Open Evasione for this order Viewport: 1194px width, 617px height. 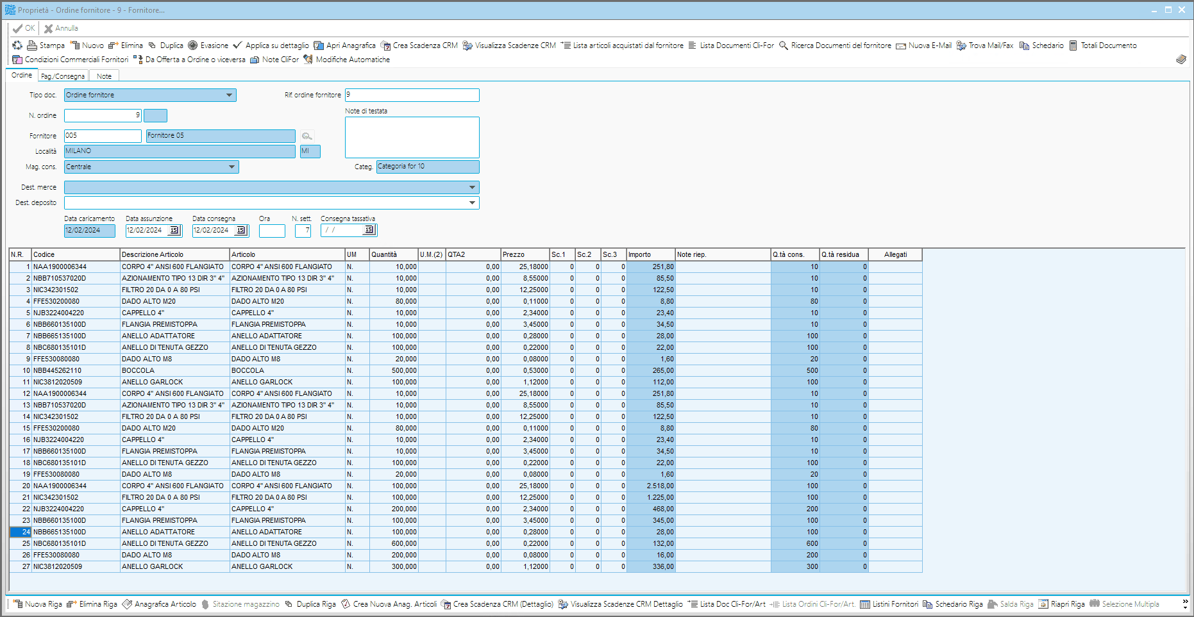(208, 45)
